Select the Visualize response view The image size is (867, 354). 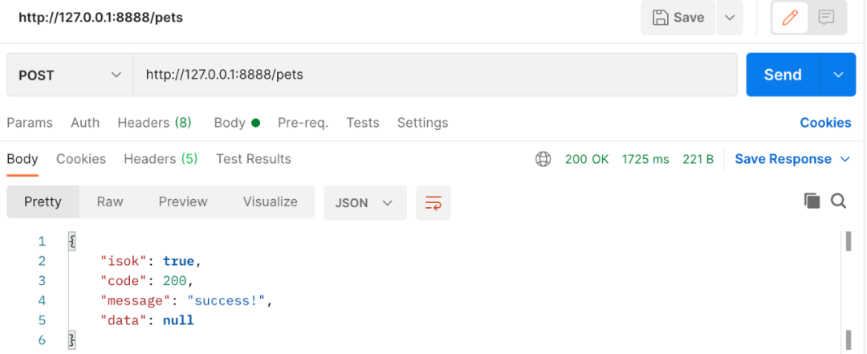[271, 202]
